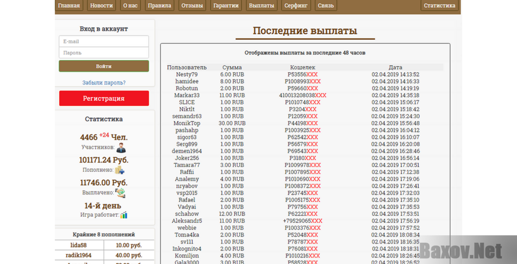Image resolution: width=517 pixels, height=264 pixels.
Task: Open the Правила page
Action: 160,5
